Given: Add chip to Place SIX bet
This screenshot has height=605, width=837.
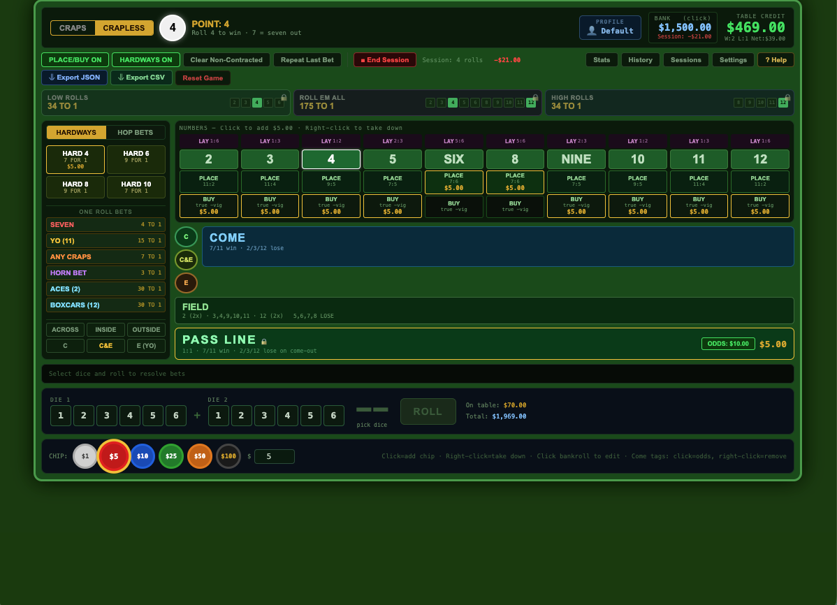Looking at the screenshot, I should [453, 182].
